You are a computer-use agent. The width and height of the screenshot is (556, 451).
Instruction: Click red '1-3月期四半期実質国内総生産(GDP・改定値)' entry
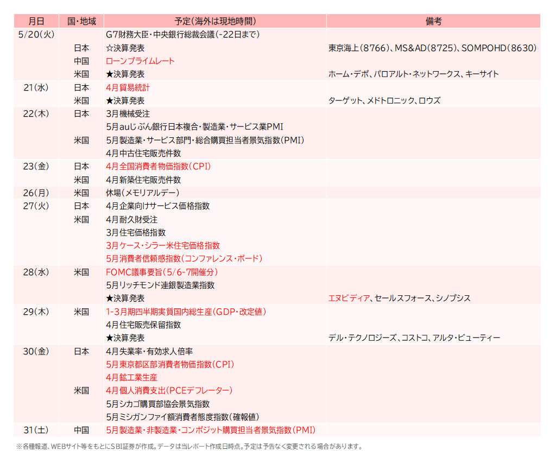click(x=186, y=312)
